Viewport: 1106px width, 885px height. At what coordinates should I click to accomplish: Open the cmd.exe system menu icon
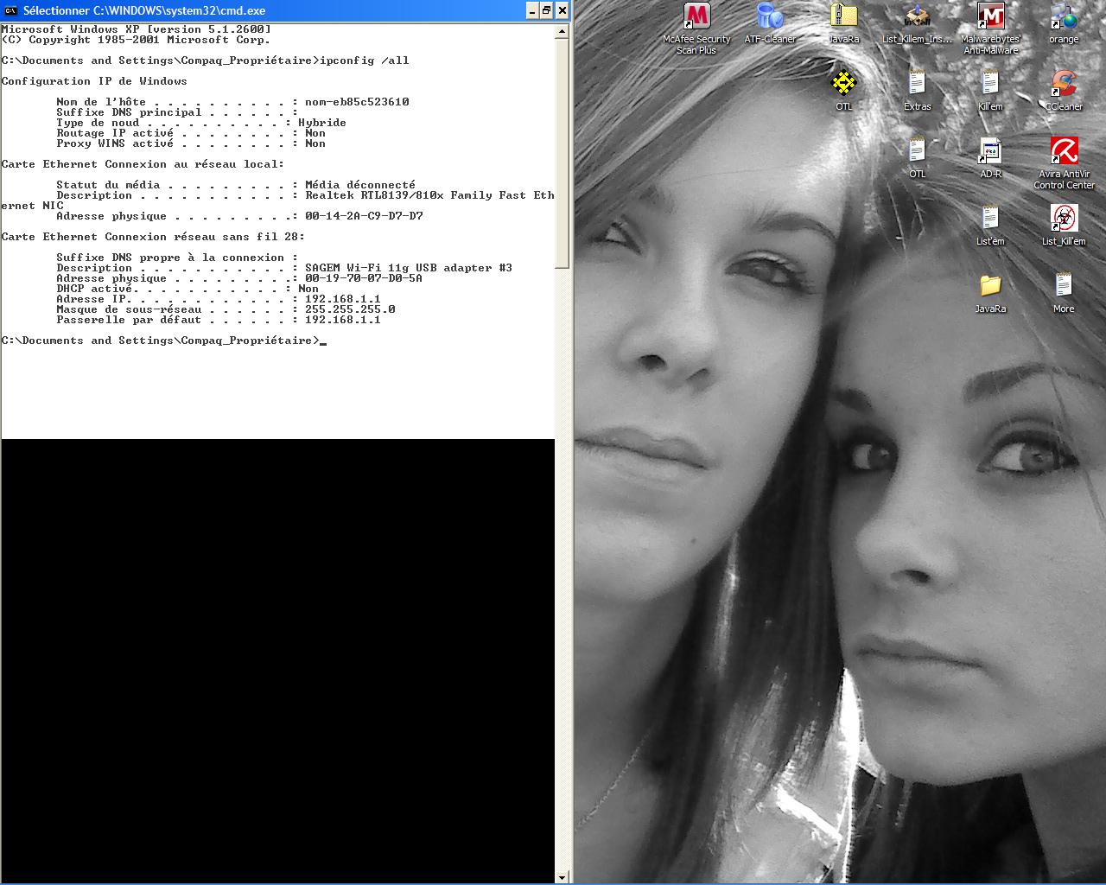pos(11,10)
